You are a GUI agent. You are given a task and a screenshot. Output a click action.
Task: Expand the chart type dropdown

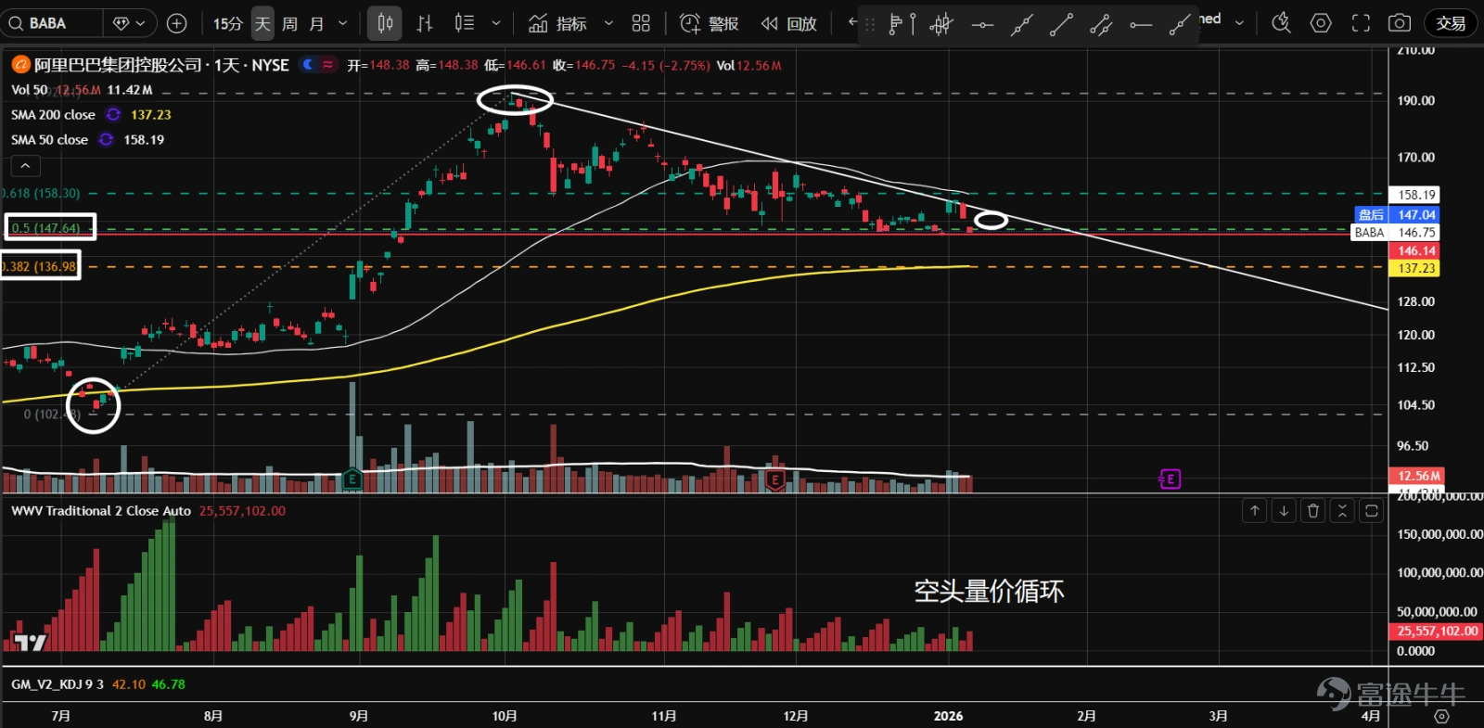[x=496, y=23]
